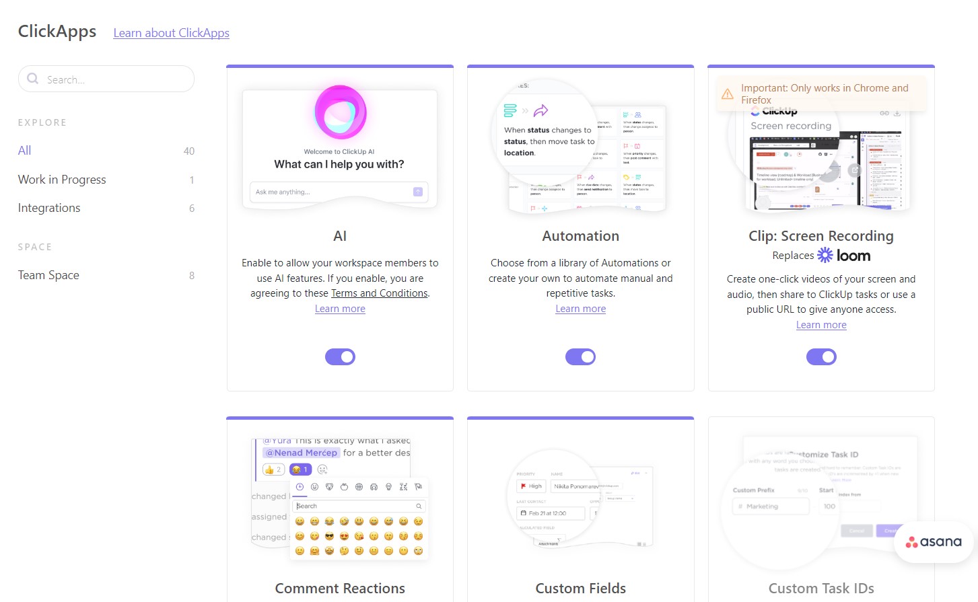Click the symbols emoji category icon
The width and height of the screenshot is (978, 602).
point(403,487)
